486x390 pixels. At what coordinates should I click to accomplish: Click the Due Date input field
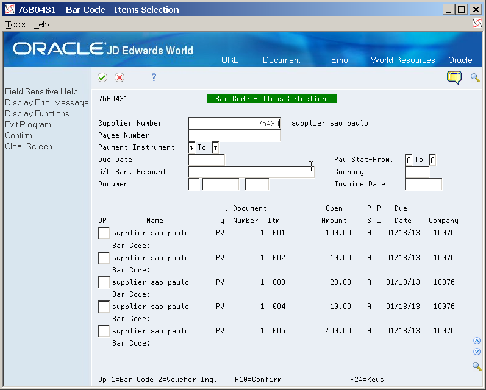207,160
